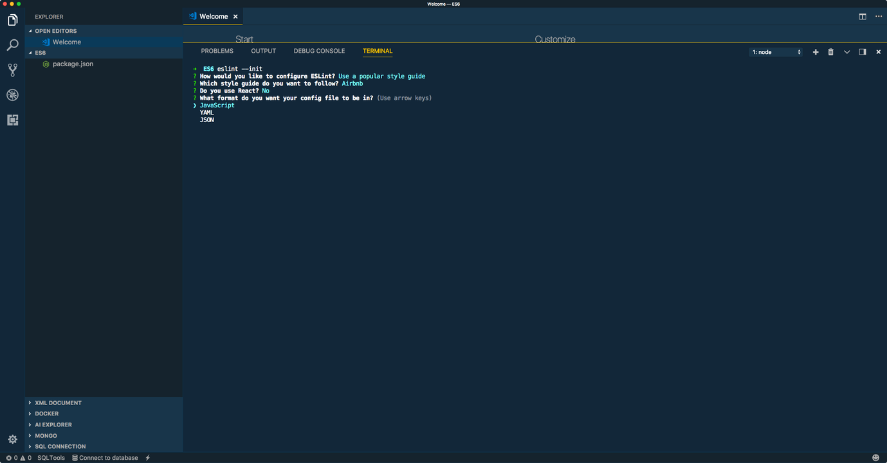Split the terminal panel icon
Viewport: 887px width, 463px height.
click(862, 51)
